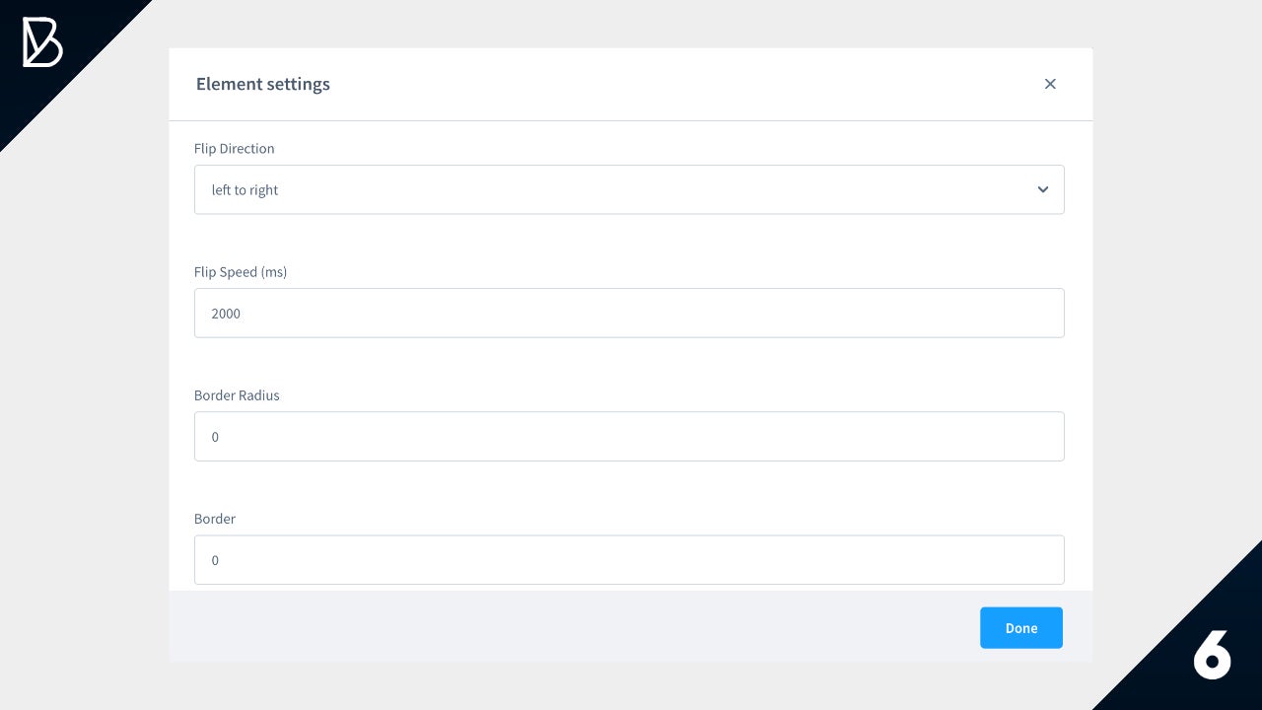Click the 0 value in Border Radius

pyautogui.click(x=215, y=437)
